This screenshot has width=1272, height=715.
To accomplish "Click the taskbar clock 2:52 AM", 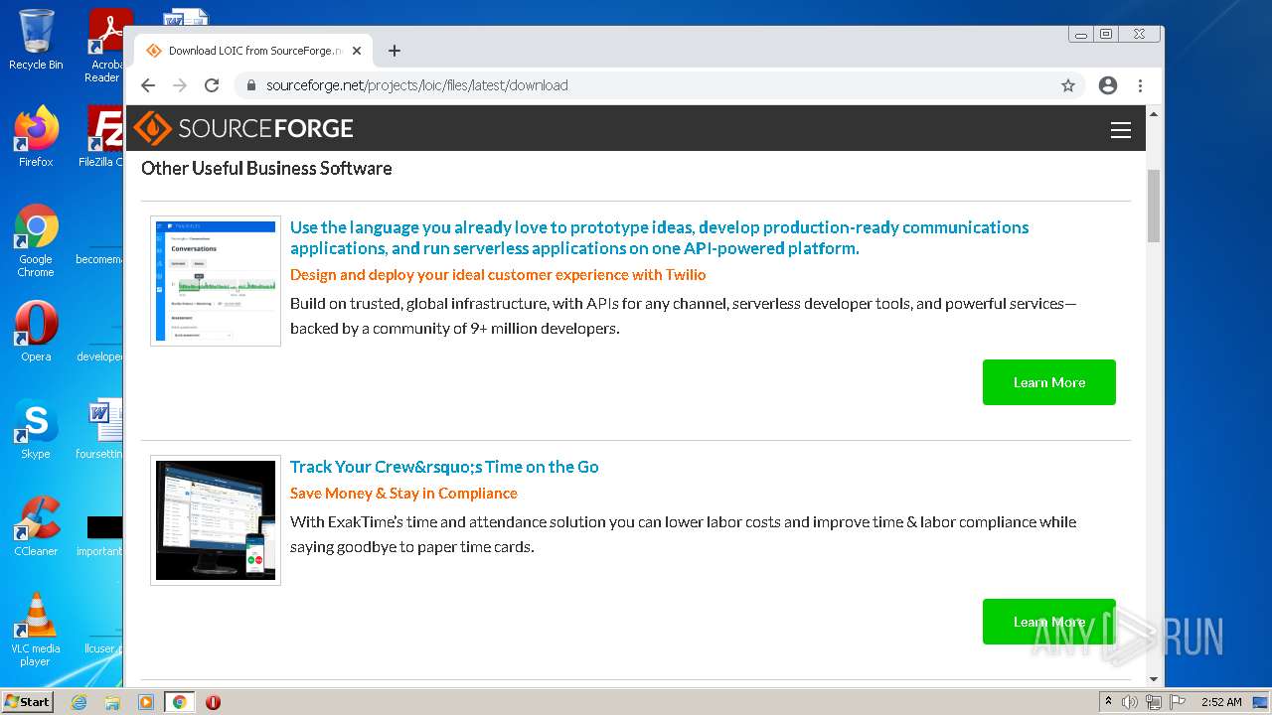I will (1221, 702).
